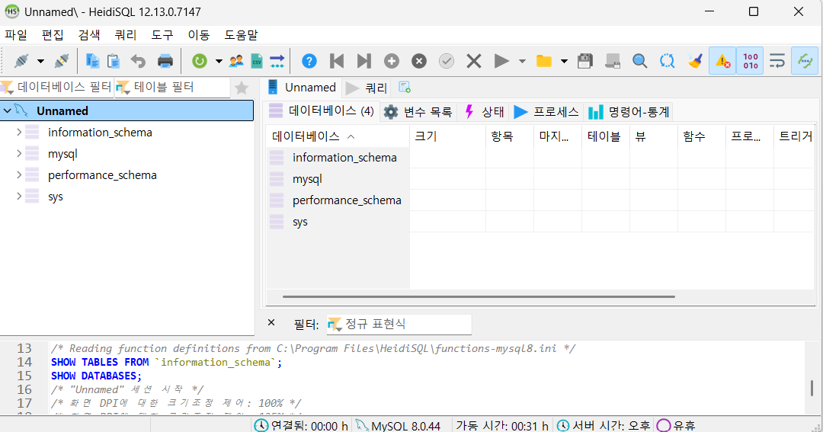The image size is (823, 432).
Task: Toggle wrap long lines button
Action: click(x=777, y=61)
